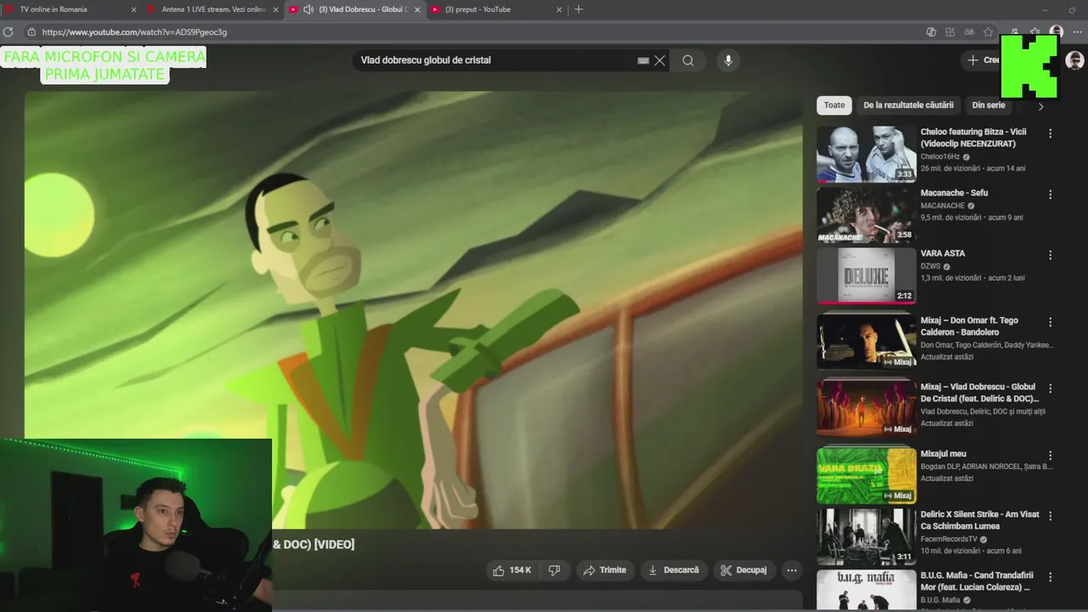
Task: Open the Cheloo featuring Bitza - Vicii title
Action: point(973,138)
